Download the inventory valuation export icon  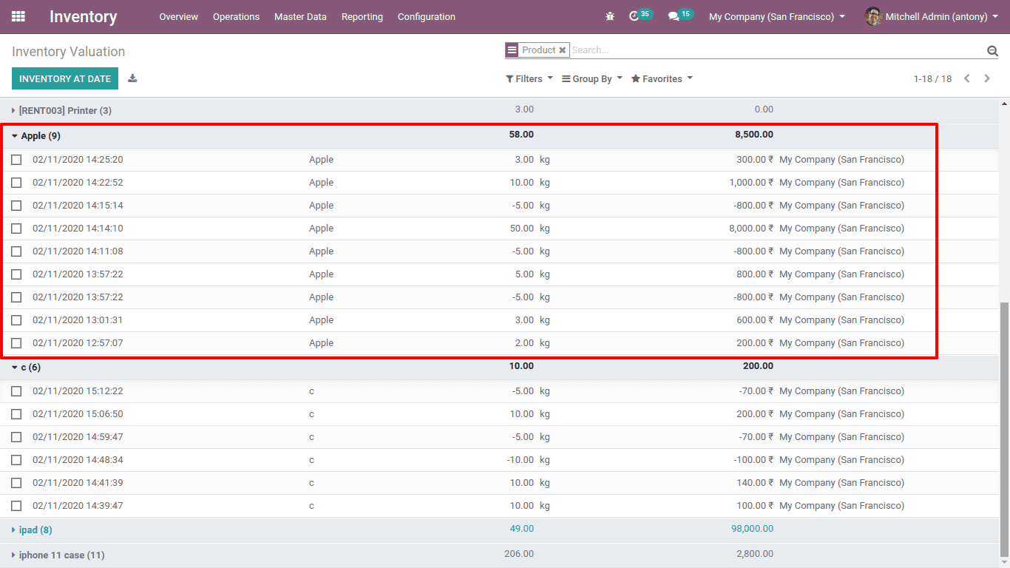point(132,78)
